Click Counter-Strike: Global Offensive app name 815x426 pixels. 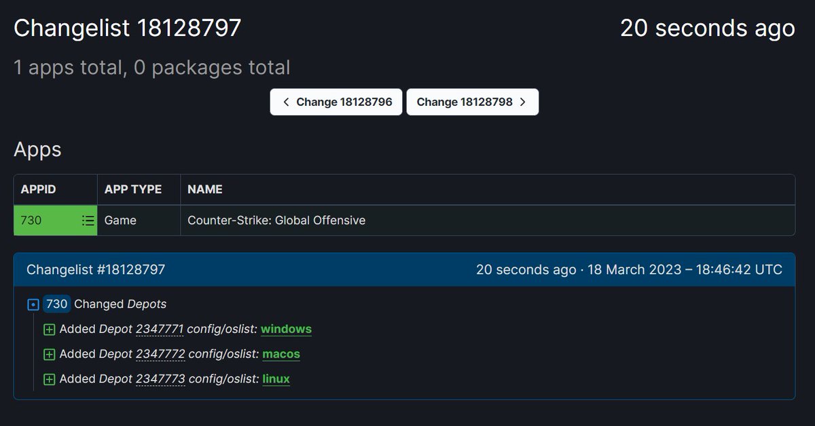pyautogui.click(x=276, y=220)
